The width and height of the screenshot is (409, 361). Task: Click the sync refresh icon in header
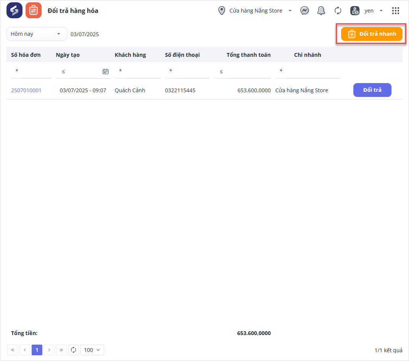point(338,11)
